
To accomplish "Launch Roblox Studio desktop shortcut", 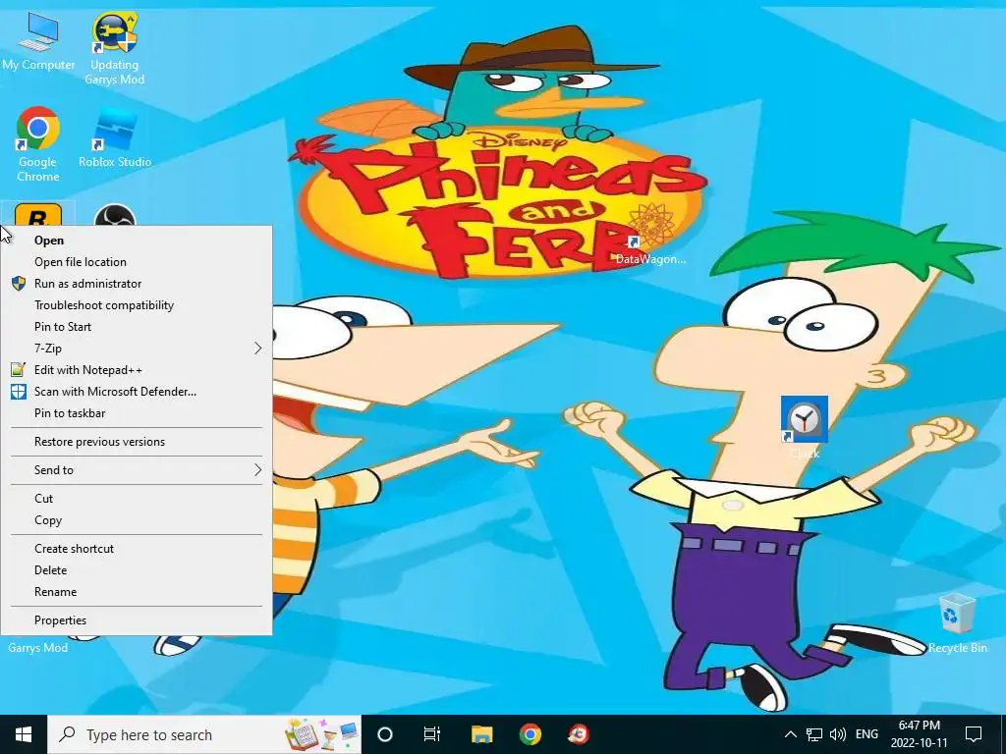I will [115, 137].
